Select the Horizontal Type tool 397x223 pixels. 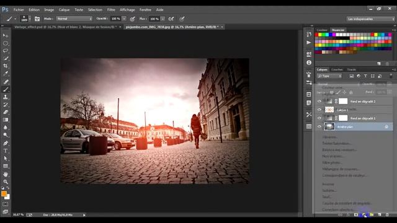tap(6, 151)
